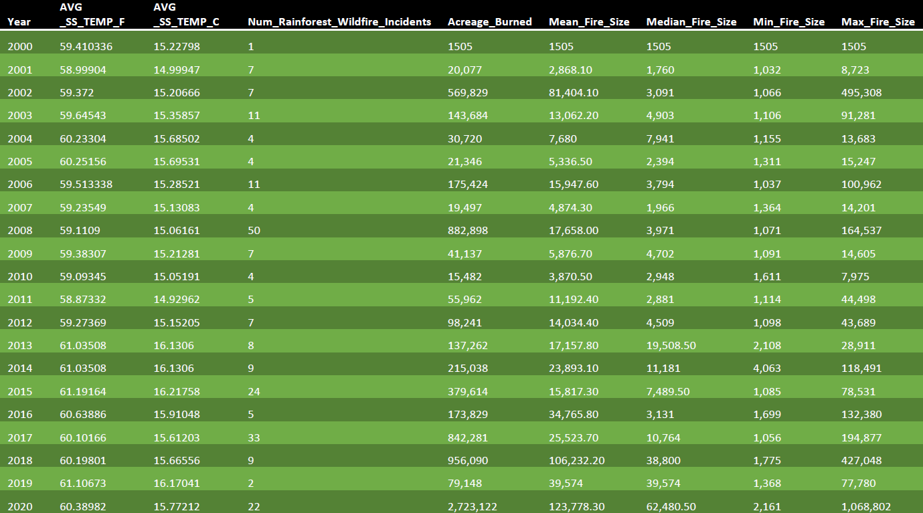This screenshot has width=923, height=513.
Task: Click the temperature cell 61.19164 for 2015
Action: [83, 391]
